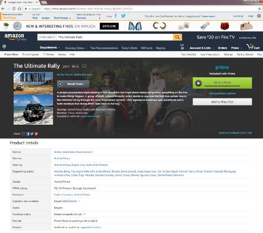This screenshot has height=233, width=263.
Task: Click SiteStripe Learn more link
Action: click(x=209, y=16)
